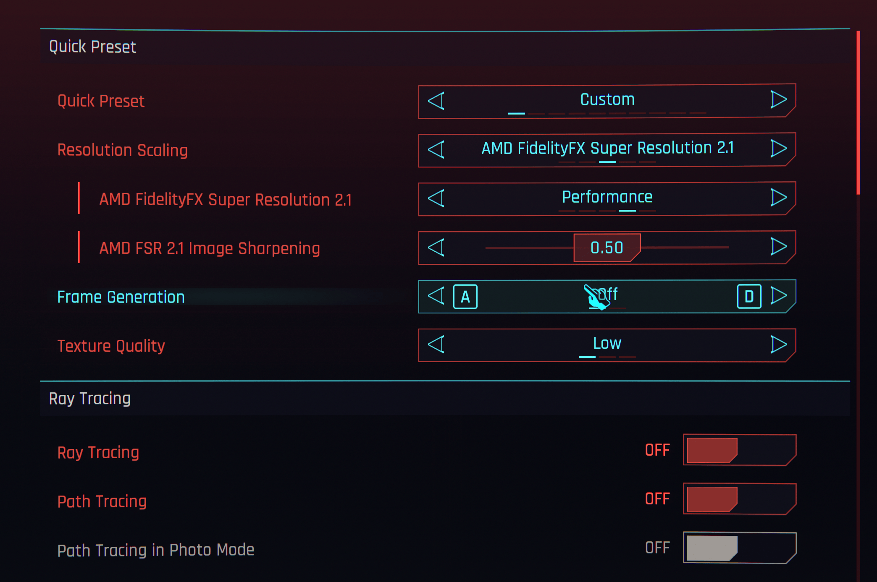Click right arrow on Quick Preset selector
877x582 pixels.
click(778, 100)
